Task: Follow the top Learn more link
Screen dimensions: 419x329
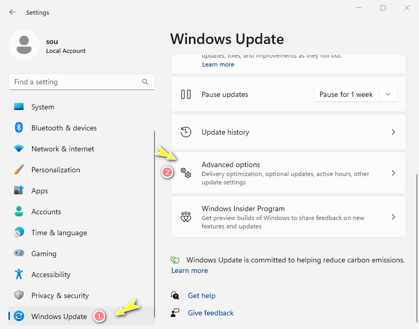Action: 218,64
